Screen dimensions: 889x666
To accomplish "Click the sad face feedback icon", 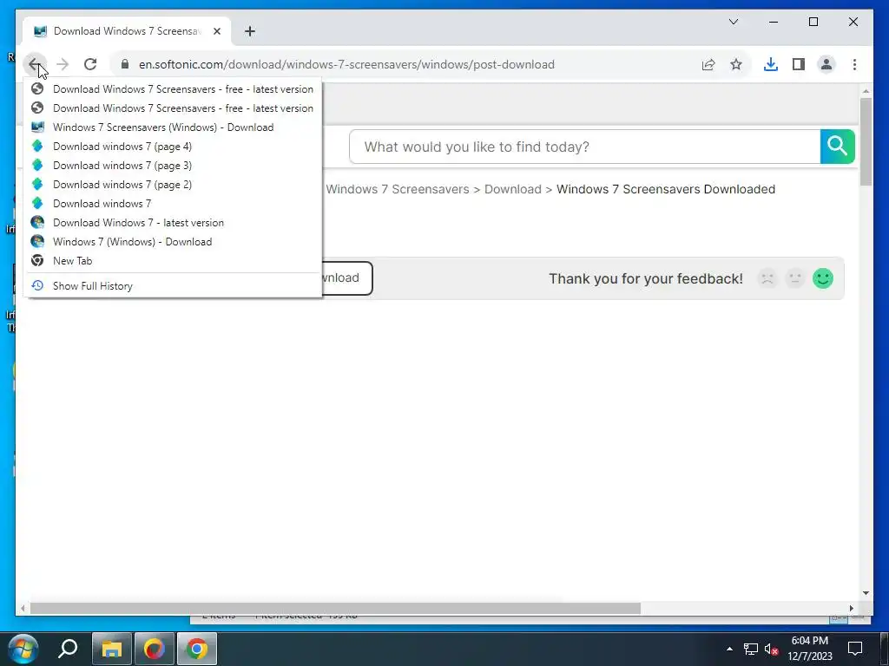I will [767, 278].
